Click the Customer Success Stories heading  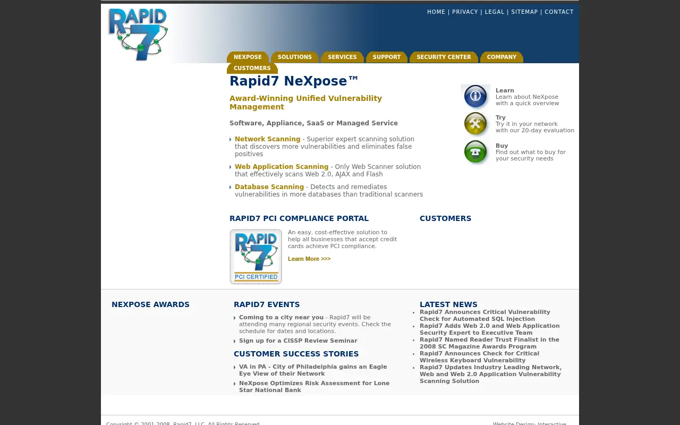[x=296, y=354]
